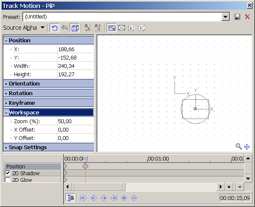Click the Delete Keyframe icon

(134, 198)
